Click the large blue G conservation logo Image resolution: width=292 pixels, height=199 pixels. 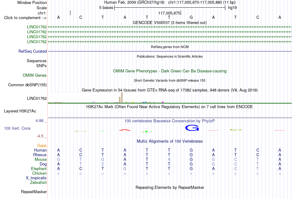click(x=192, y=128)
